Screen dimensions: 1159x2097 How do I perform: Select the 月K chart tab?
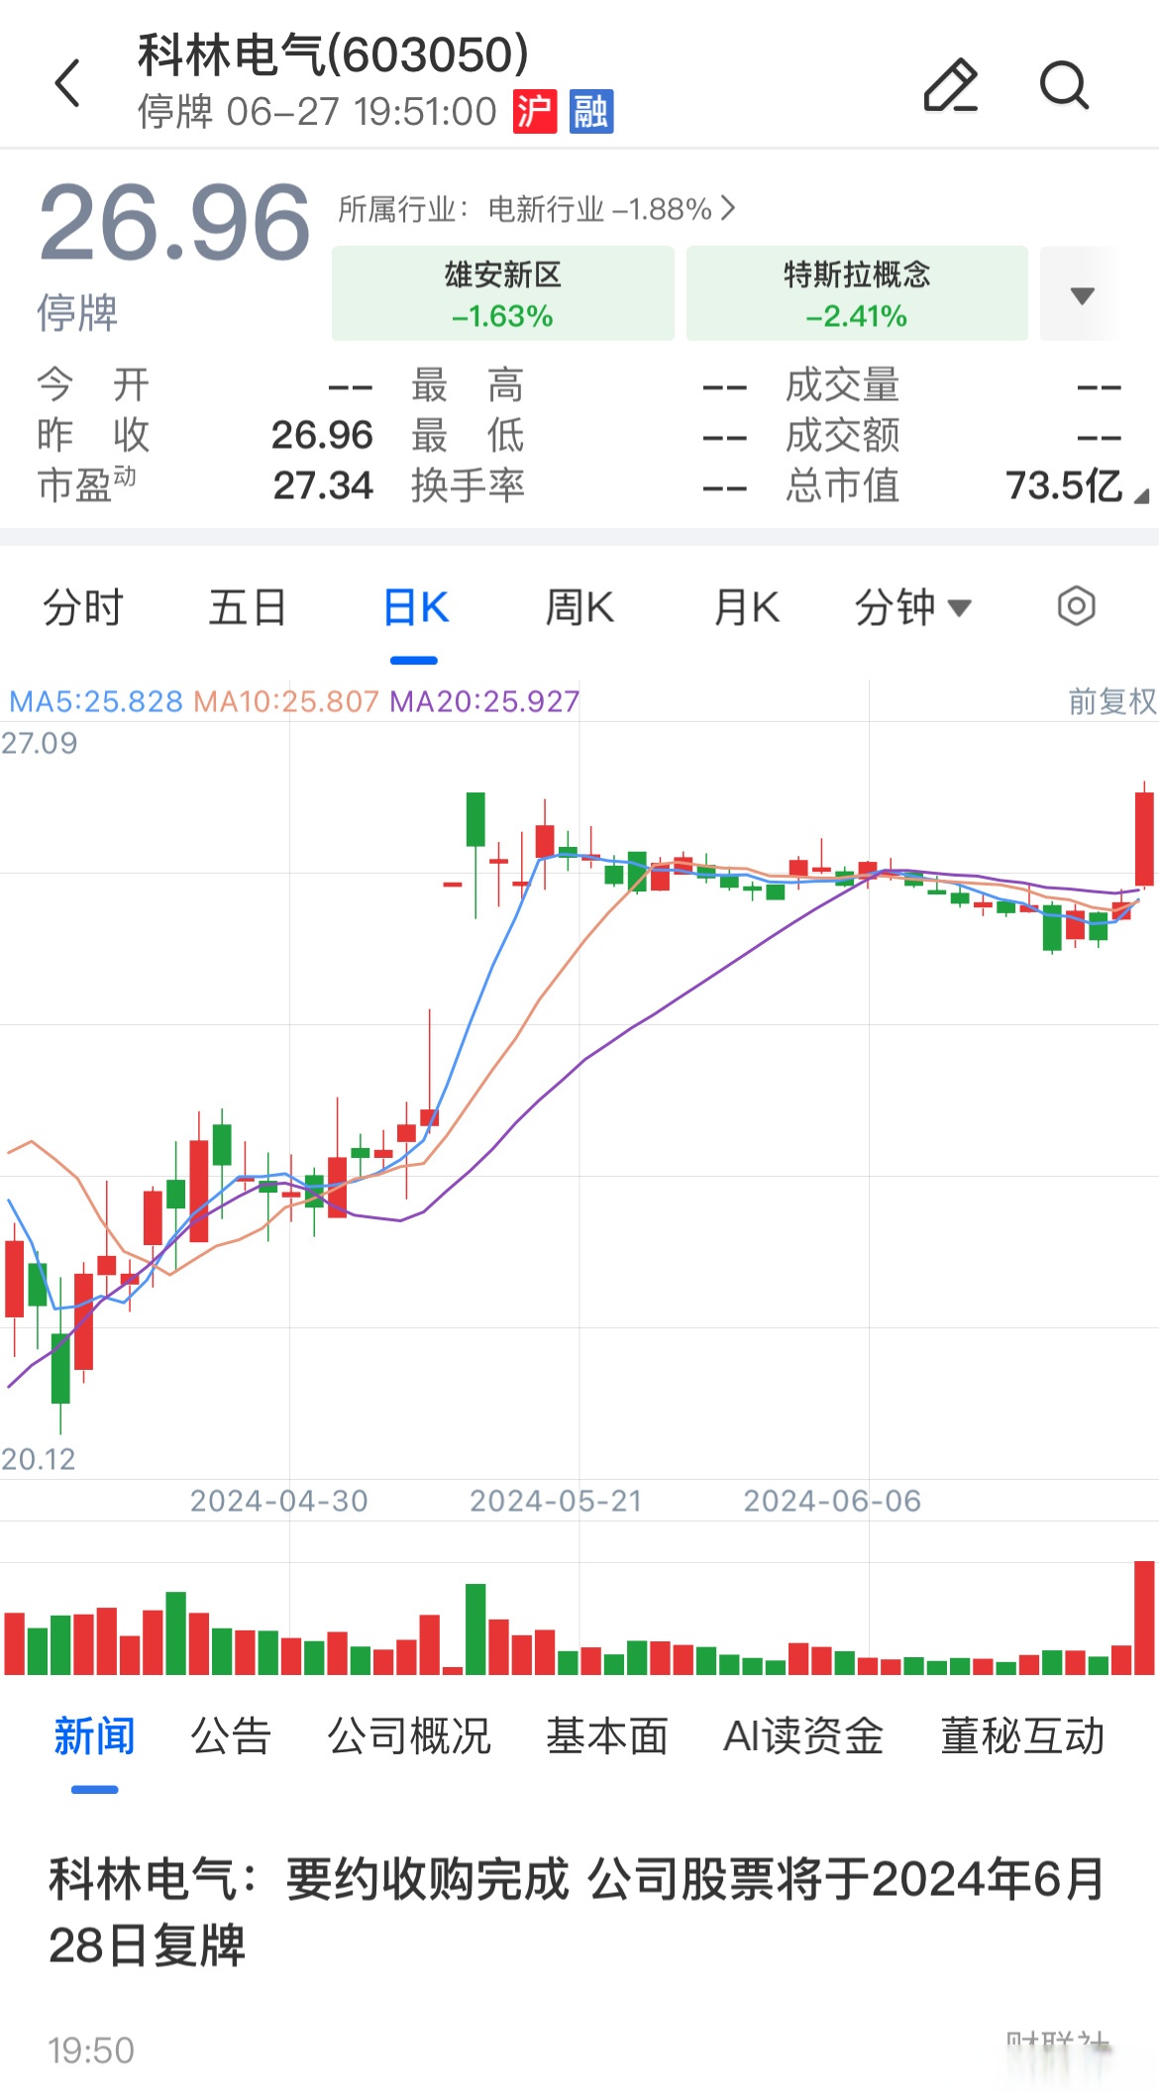(746, 607)
